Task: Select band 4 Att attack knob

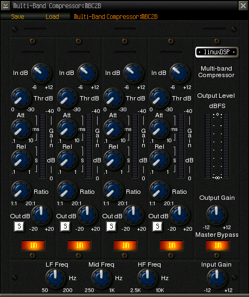Action: (x=159, y=129)
